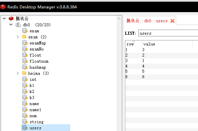Select value 5 in list row 5
The image size is (198, 131).
(x=143, y=71)
